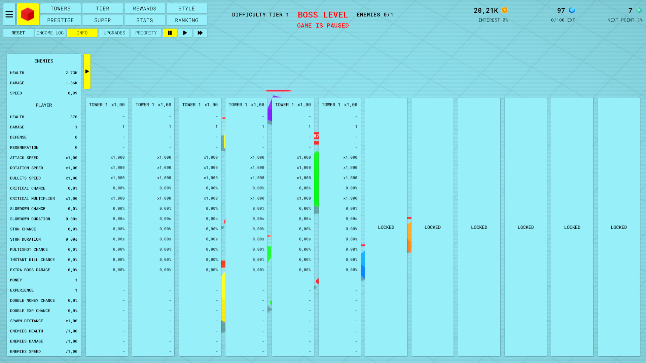Click the blue gem icon next to 97
Screen dimensions: 646x363
click(x=572, y=10)
